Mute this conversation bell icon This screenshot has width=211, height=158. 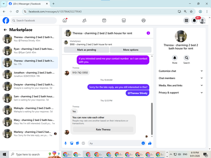pos(175,58)
